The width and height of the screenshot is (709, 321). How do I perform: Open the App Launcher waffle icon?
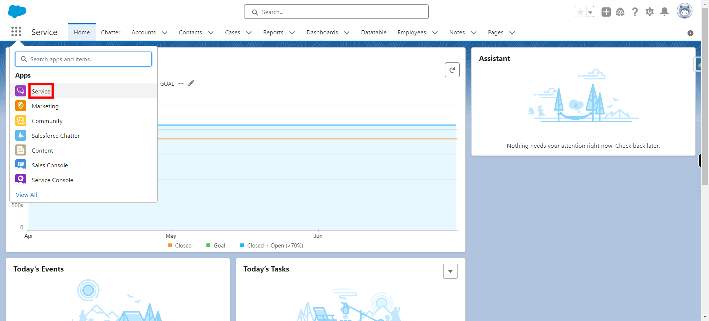tap(16, 32)
